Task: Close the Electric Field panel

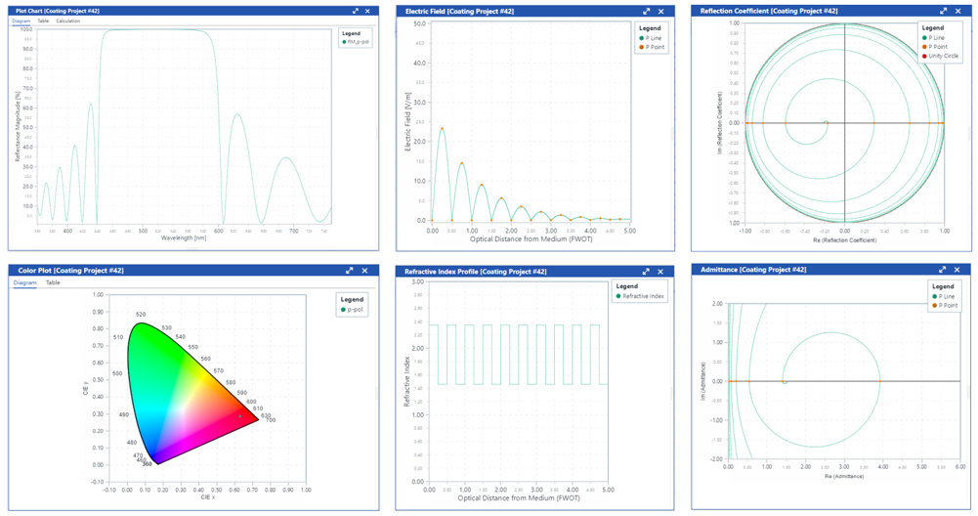Action: tap(661, 11)
